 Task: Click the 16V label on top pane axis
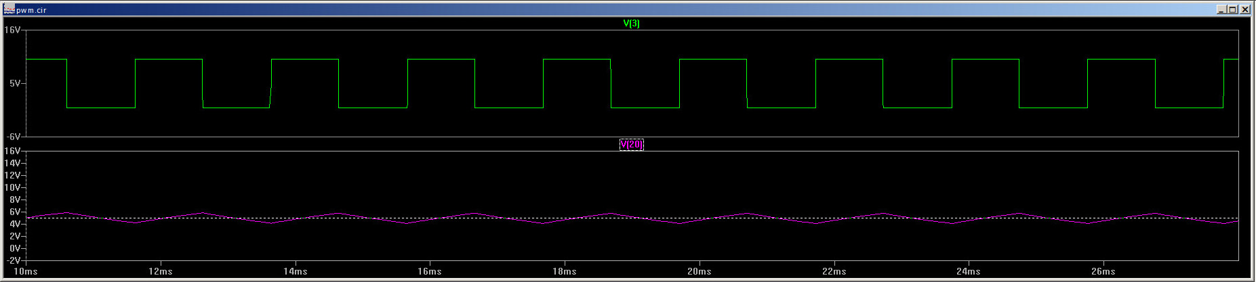click(x=13, y=30)
